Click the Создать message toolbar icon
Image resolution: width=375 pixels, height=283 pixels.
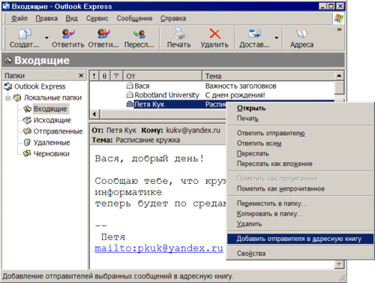click(25, 34)
